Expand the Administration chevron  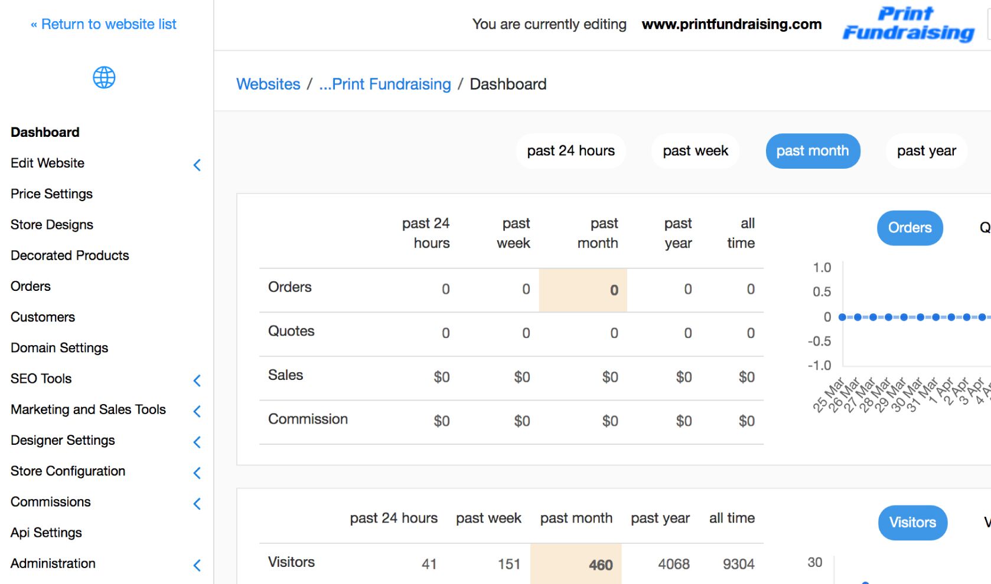pos(197,565)
